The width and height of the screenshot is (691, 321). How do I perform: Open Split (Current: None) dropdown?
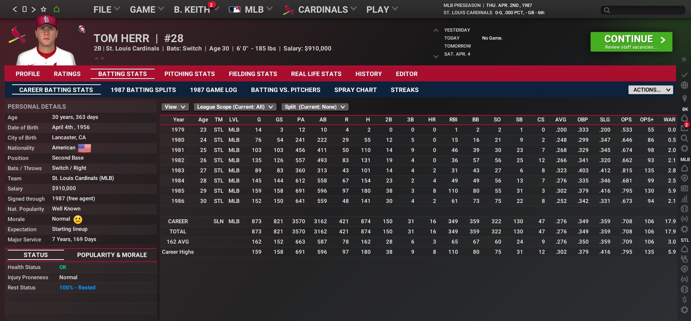[315, 107]
